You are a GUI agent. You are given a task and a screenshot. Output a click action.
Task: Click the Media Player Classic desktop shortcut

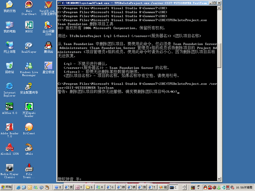[x=10, y=171]
